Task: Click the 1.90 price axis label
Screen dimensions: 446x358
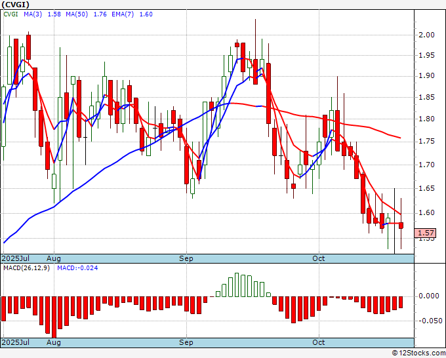Action: coord(427,76)
